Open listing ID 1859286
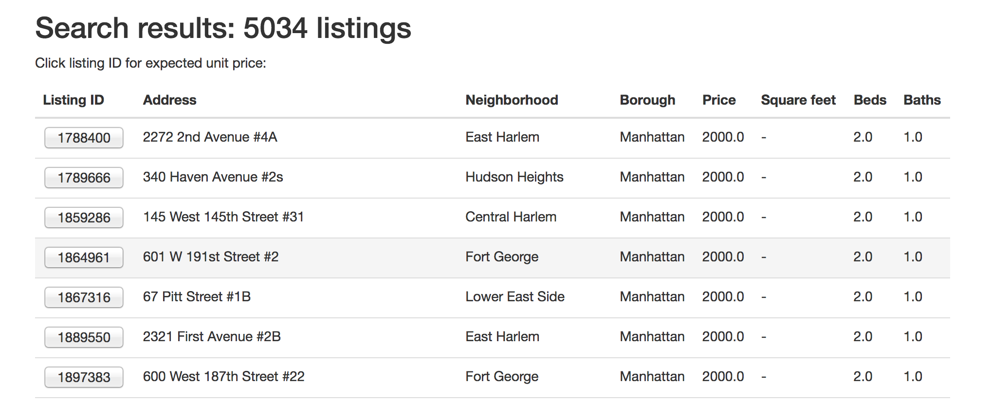 point(84,218)
